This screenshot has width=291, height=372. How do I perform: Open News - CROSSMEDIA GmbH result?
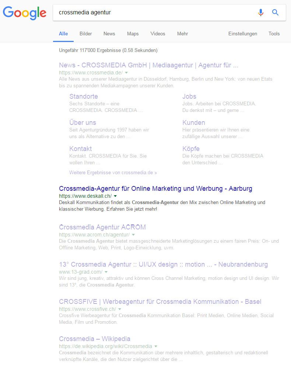[148, 65]
